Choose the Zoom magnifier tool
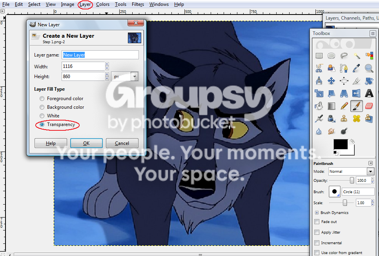This screenshot has width=379, height=256. (x=369, y=68)
